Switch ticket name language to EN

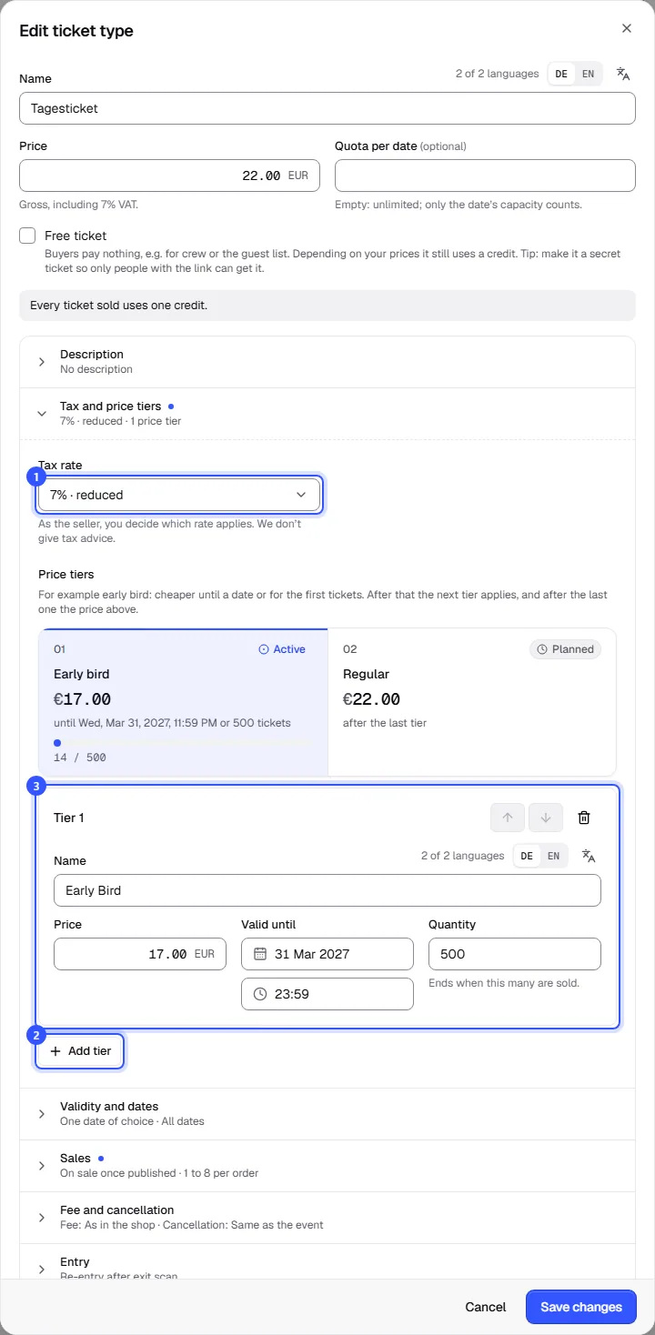(588, 74)
